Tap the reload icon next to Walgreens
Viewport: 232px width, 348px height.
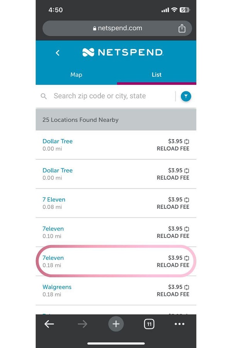pos(186,287)
